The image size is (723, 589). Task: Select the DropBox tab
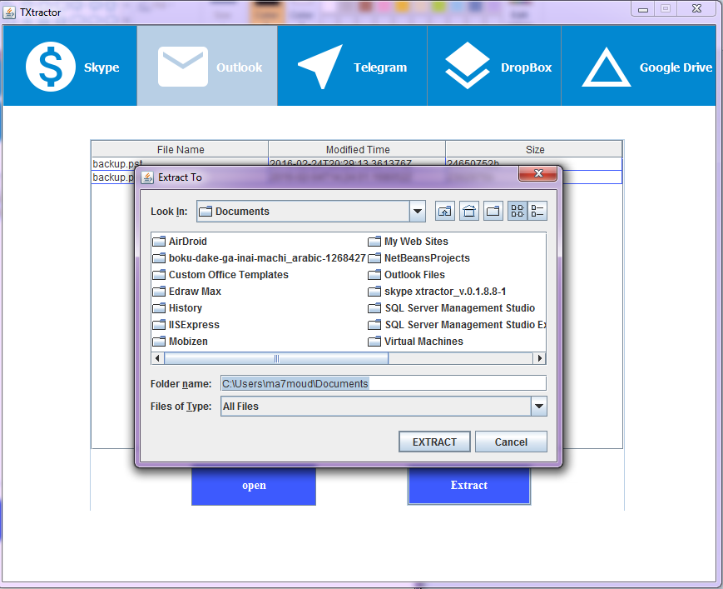[x=494, y=66]
